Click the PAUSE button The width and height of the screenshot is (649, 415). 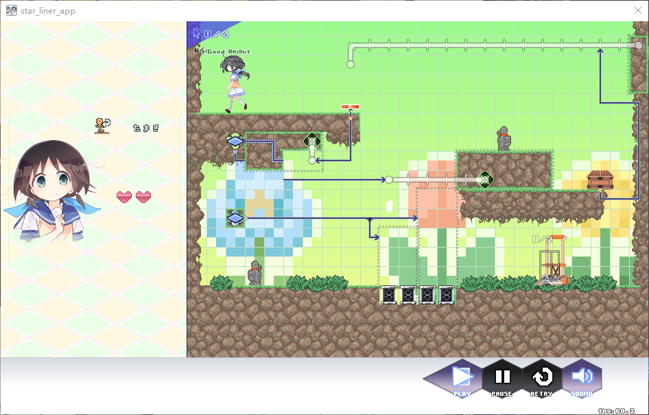tap(502, 379)
